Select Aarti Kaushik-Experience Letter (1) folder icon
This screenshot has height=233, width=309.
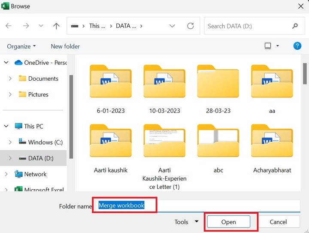pos(164,141)
